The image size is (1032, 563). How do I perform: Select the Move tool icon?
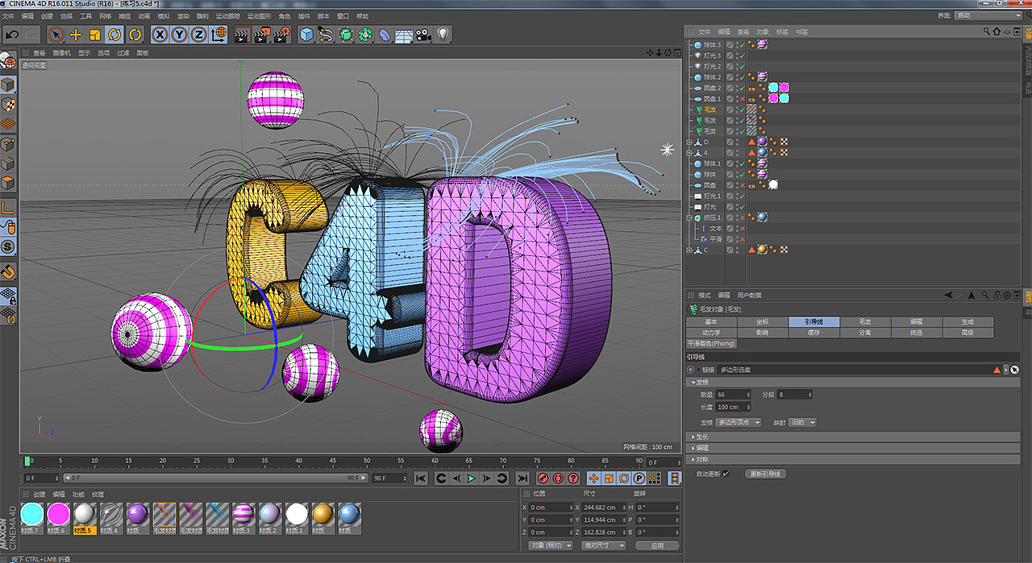76,35
